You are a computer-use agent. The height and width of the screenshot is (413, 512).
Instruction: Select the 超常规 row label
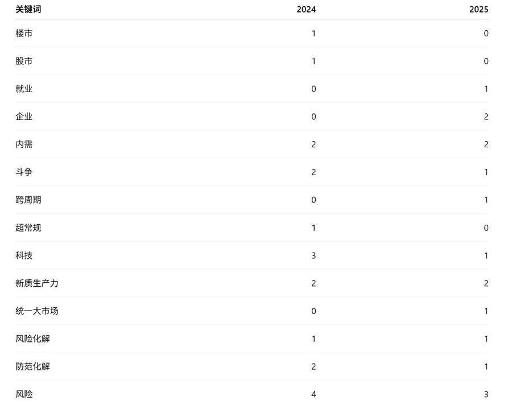(28, 228)
